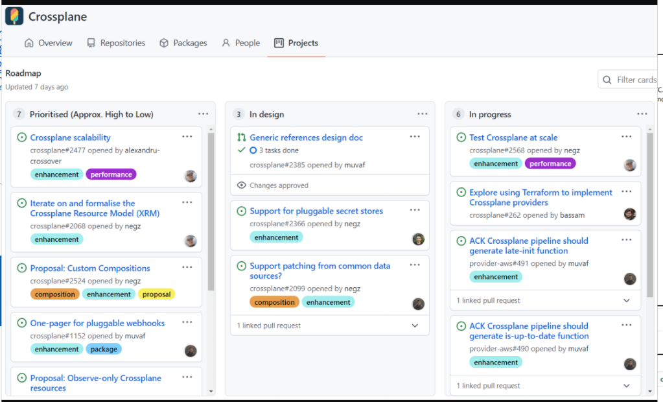Click assignee avatar on Crossplane Resource Model card
The width and height of the screenshot is (663, 402).
pos(191,241)
